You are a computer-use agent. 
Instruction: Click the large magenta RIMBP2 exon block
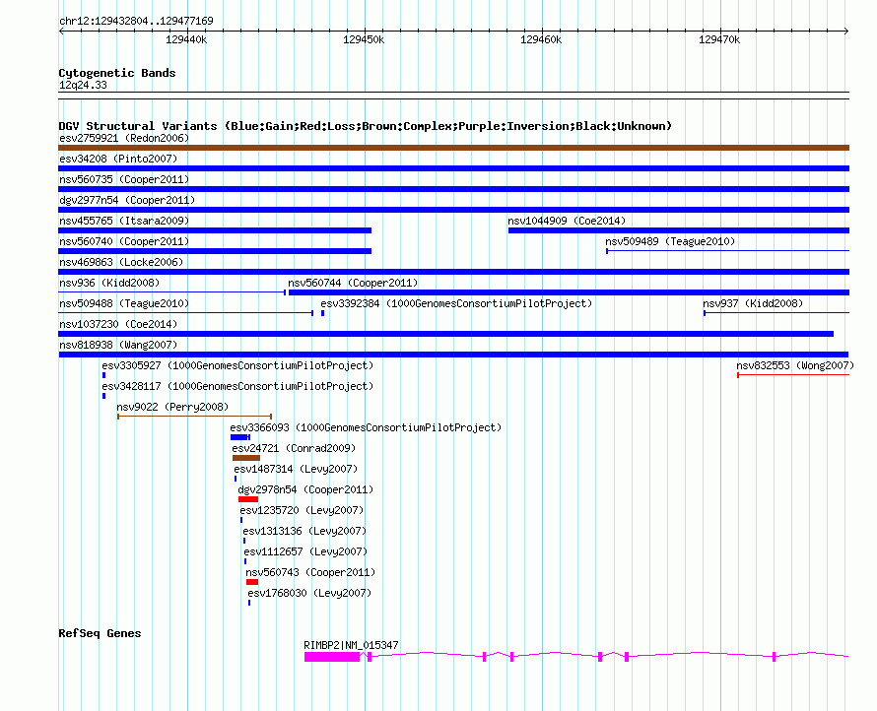332,657
